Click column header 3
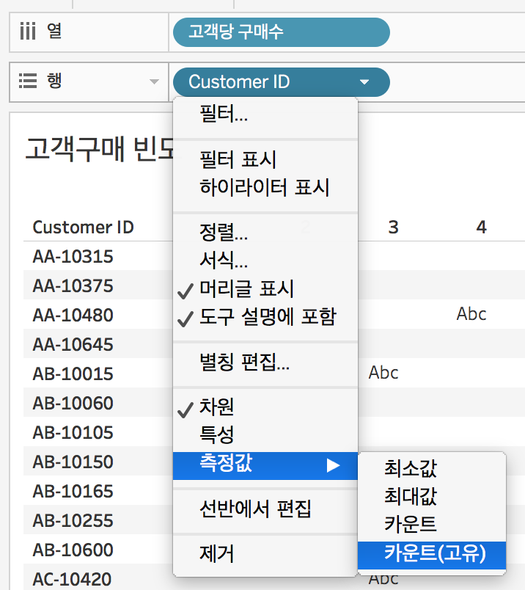 (x=393, y=227)
